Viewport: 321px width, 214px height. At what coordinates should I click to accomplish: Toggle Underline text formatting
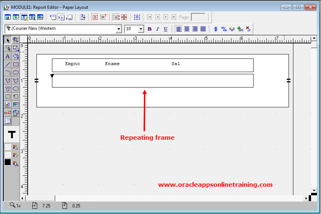(x=166, y=29)
